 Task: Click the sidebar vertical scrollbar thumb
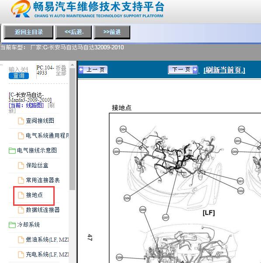click(72, 129)
